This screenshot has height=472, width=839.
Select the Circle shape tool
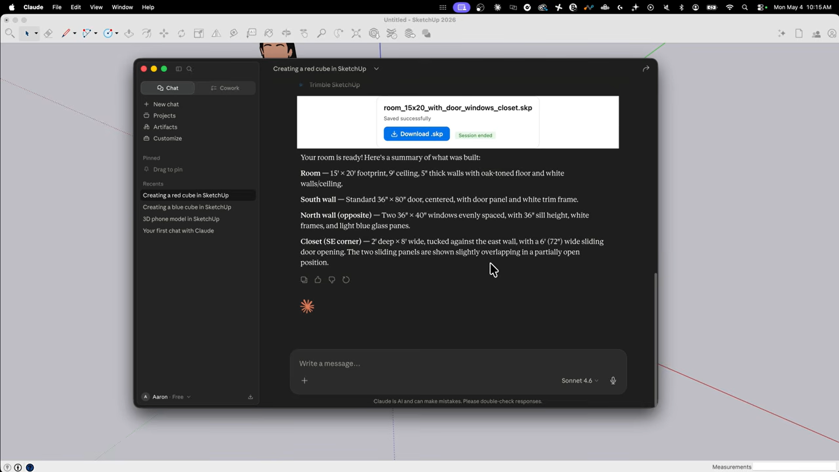coord(108,33)
